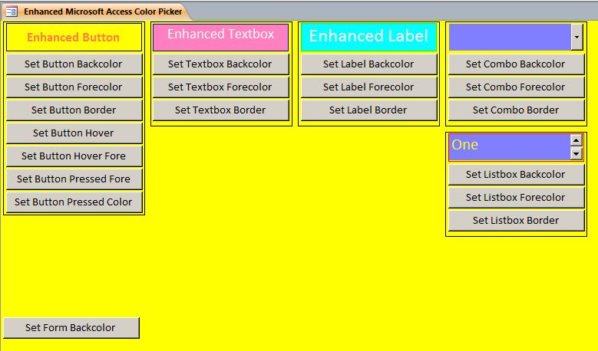598x351 pixels.
Task: Click the Enhanced Button
Action: click(x=74, y=38)
